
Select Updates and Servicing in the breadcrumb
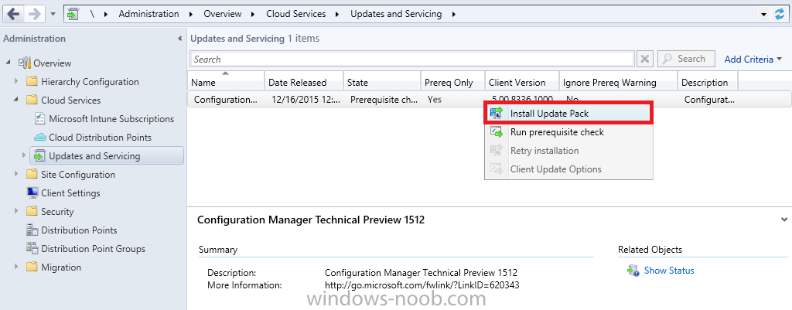click(x=396, y=14)
